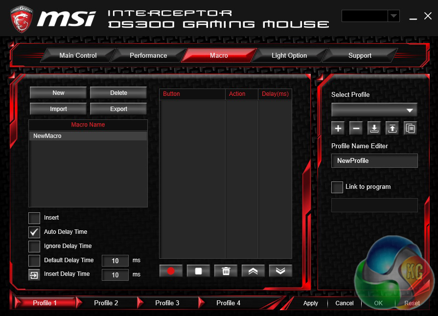Open the title bar dropdown arrow

[x=393, y=16]
